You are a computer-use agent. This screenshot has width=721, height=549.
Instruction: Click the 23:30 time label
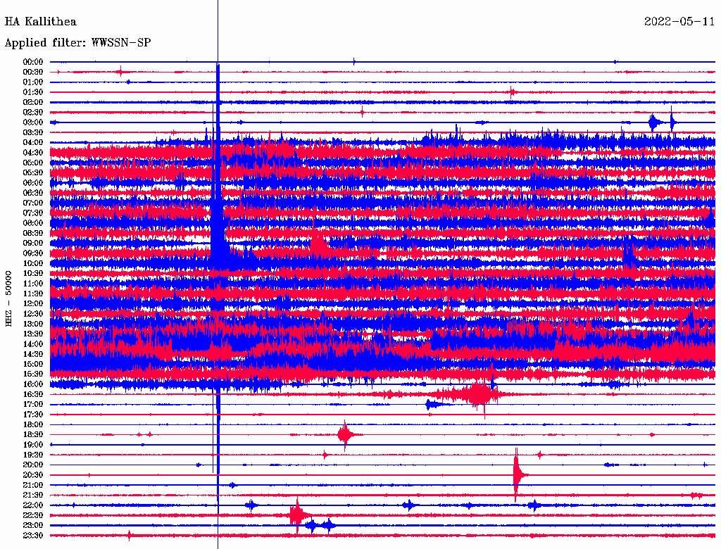click(33, 536)
